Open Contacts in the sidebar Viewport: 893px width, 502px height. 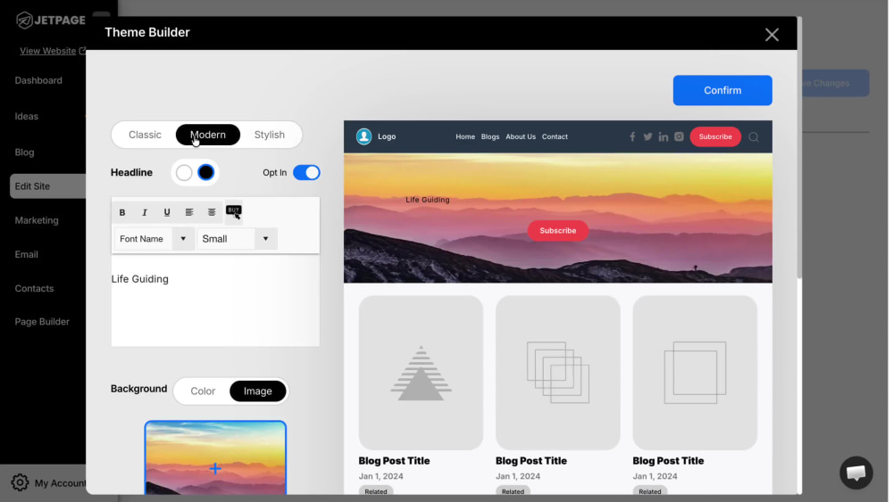click(34, 289)
